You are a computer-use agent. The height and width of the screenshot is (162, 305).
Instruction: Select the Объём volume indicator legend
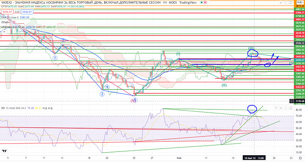(x=6, y=22)
